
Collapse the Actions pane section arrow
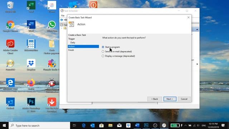[197, 29]
